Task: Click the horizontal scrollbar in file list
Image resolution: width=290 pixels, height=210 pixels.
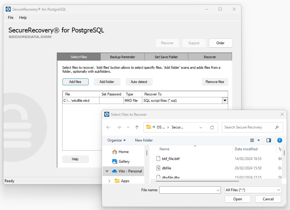Action: point(197,181)
